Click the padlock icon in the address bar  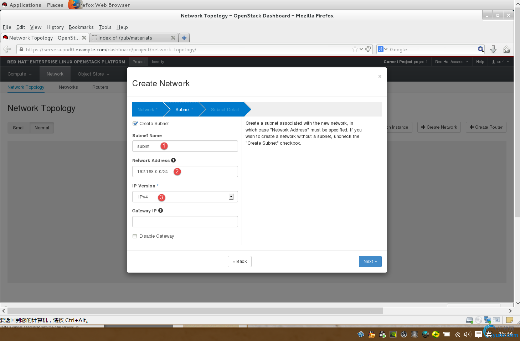[21, 50]
